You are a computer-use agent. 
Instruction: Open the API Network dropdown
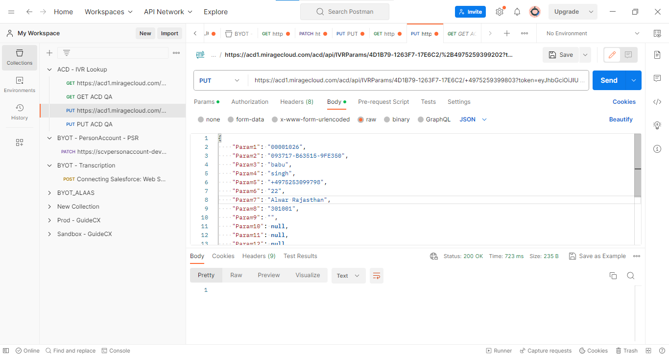(x=168, y=12)
